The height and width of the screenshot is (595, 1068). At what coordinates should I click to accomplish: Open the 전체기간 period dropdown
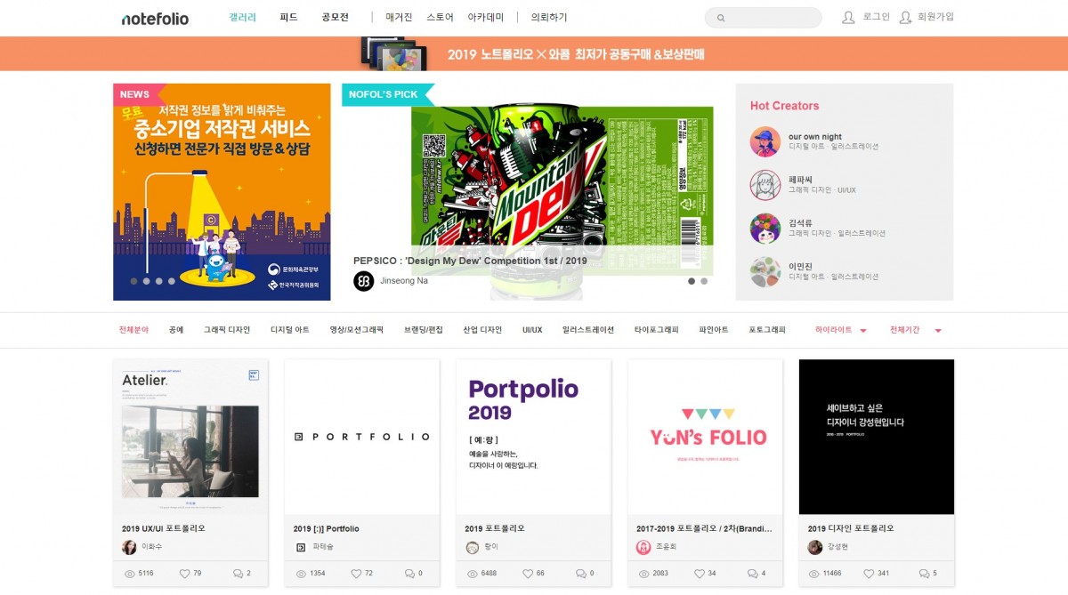(915, 330)
